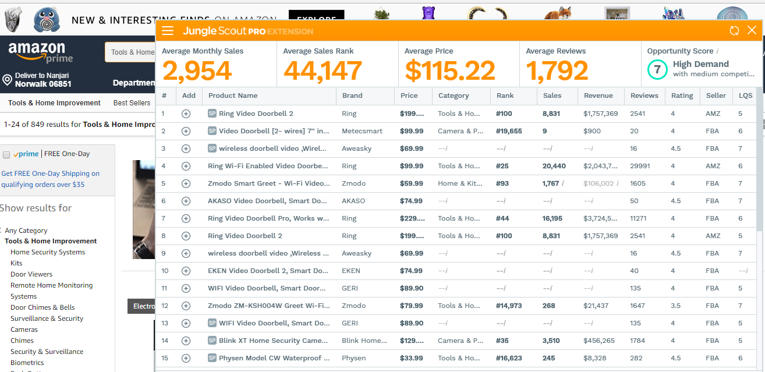The height and width of the screenshot is (372, 765).
Task: Open Tools & Home Improvement nav tab
Action: click(55, 103)
